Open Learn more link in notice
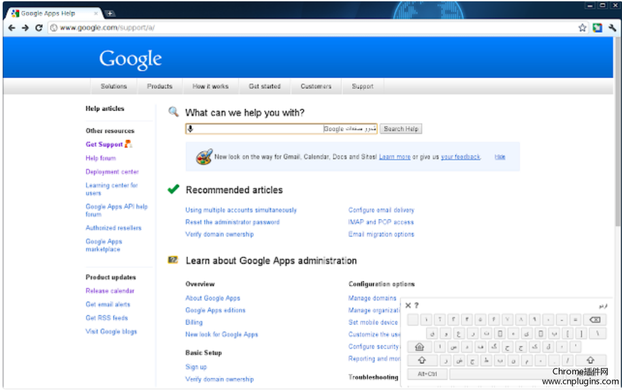 click(x=395, y=157)
